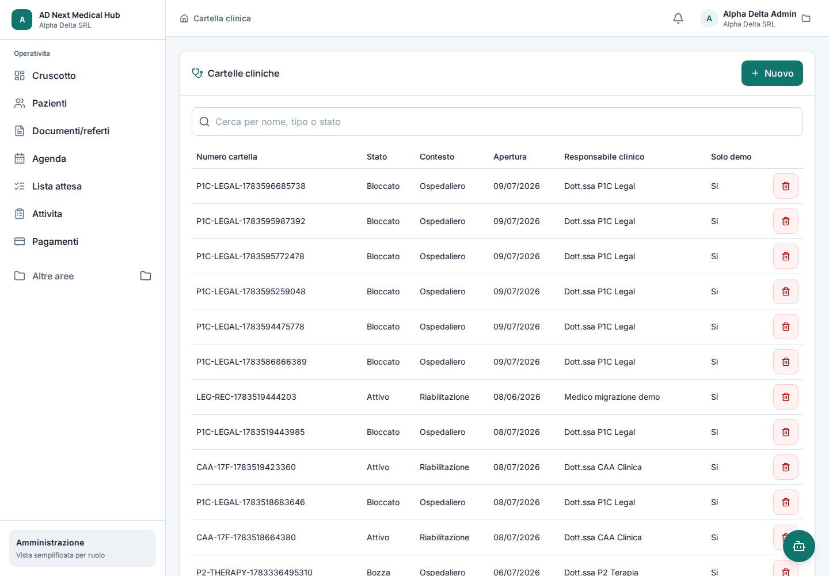Open row P1C-LEGAL-1783596685738
This screenshot has height=576, width=829.
(497, 186)
